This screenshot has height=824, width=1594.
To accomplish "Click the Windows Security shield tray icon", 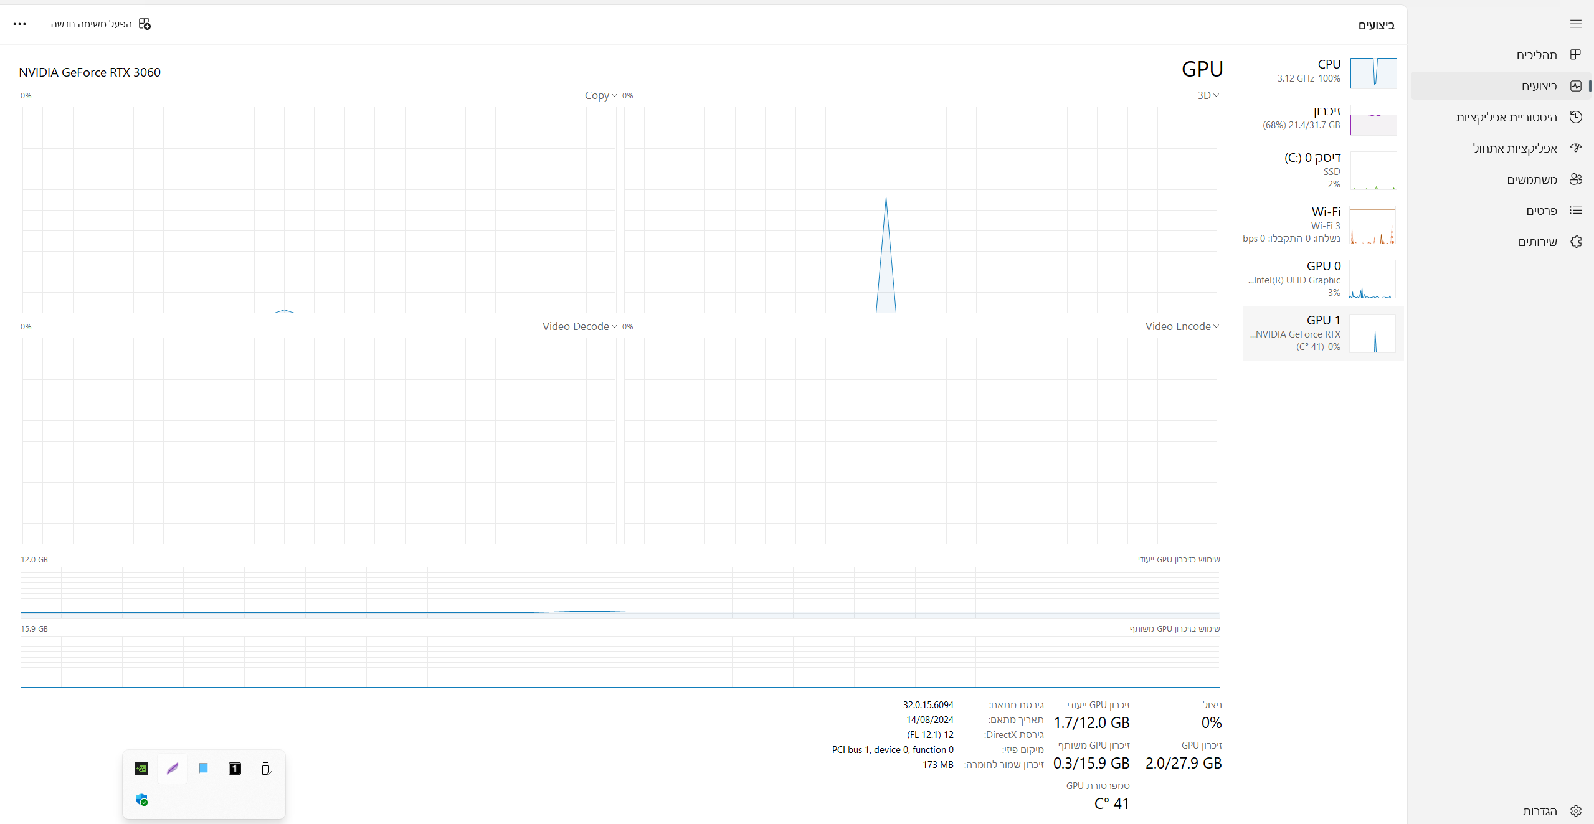I will point(141,800).
